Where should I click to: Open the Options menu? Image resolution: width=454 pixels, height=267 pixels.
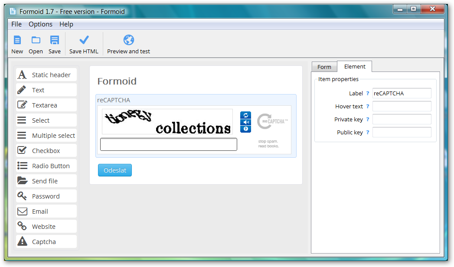coord(40,24)
